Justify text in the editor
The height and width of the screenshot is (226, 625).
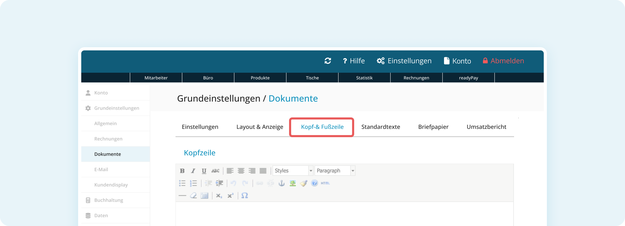[x=263, y=171]
